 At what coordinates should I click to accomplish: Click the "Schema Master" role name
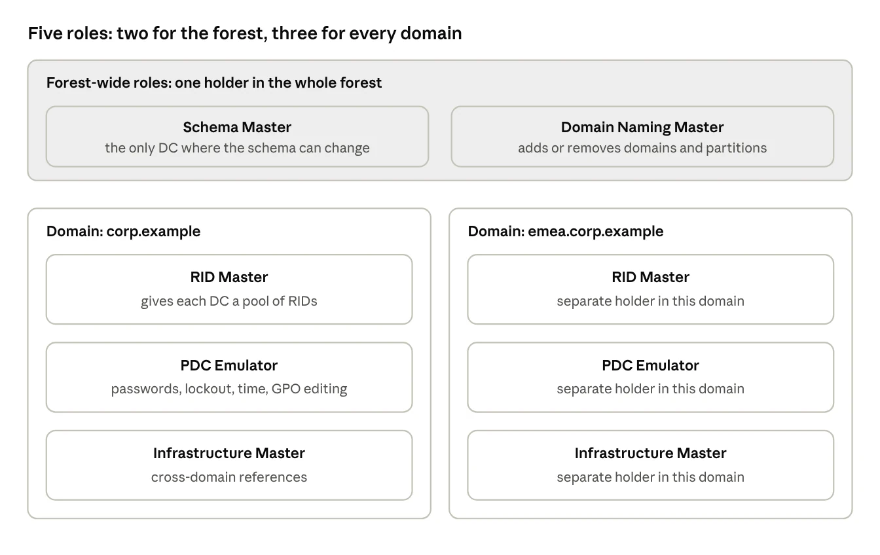pyautogui.click(x=237, y=127)
